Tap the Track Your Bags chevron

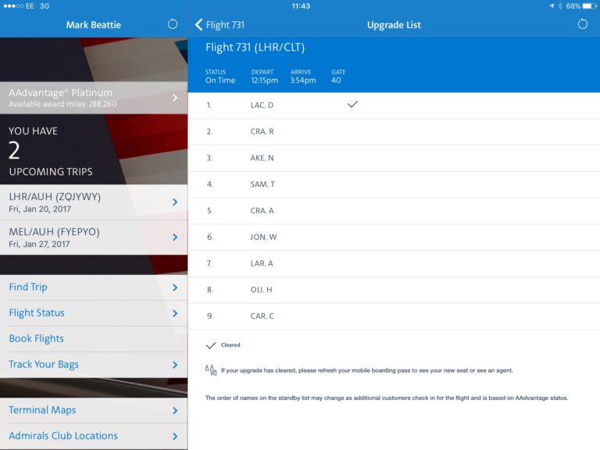pyautogui.click(x=175, y=365)
